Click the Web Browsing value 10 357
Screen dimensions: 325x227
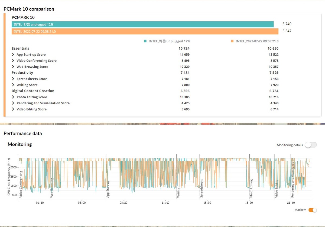point(274,67)
